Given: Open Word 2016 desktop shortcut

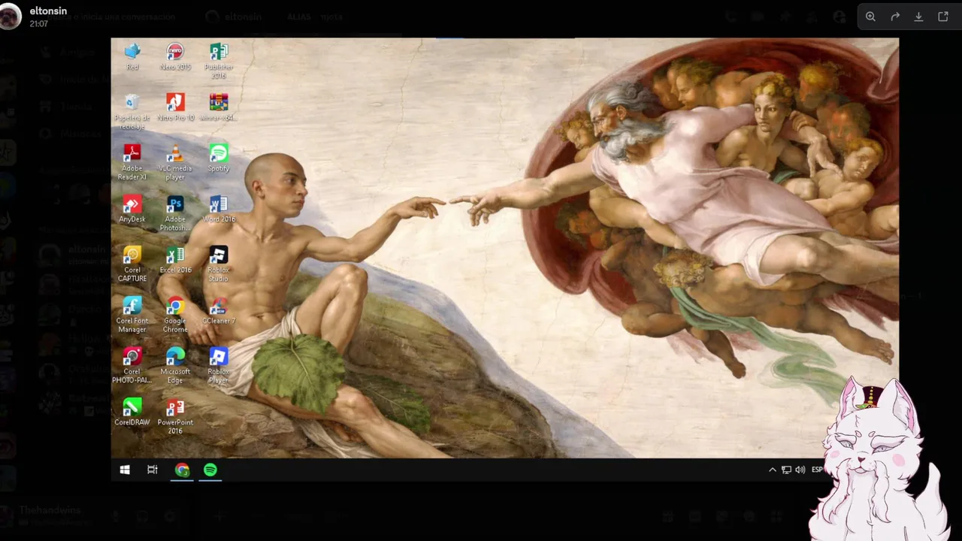Looking at the screenshot, I should click(x=219, y=209).
